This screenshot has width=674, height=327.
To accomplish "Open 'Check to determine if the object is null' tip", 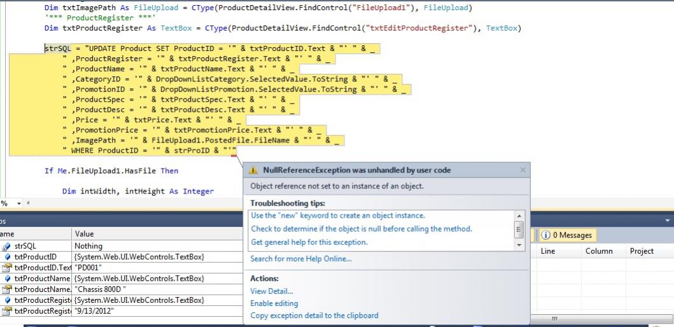I will pyautogui.click(x=362, y=228).
